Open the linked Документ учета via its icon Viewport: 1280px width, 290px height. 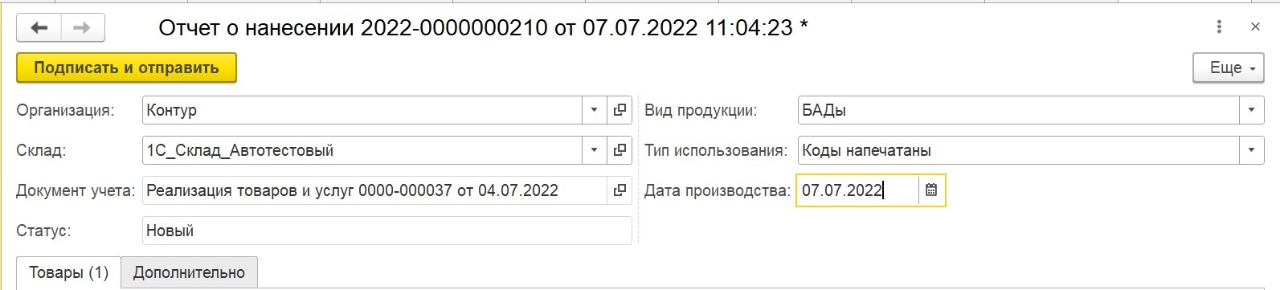coord(620,190)
